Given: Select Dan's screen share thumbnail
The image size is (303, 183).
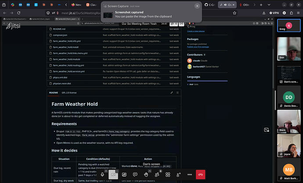Looking at the screenshot, I should (x=289, y=75).
